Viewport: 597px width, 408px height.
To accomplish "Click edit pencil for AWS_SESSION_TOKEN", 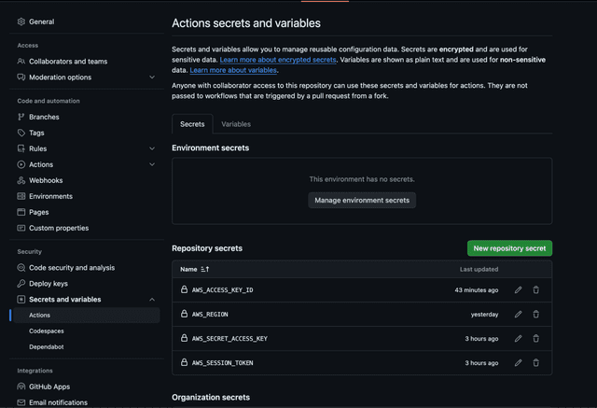I will 519,363.
